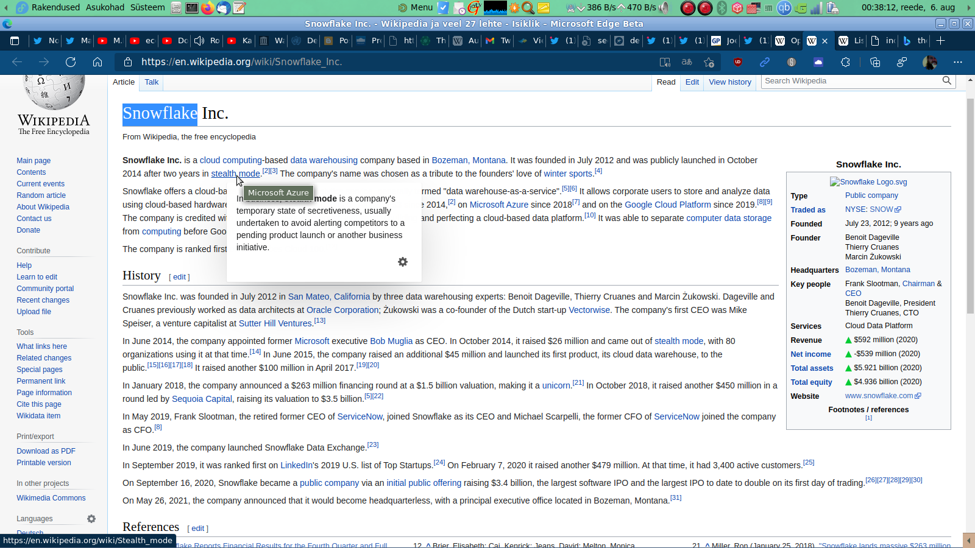Viewport: 975px width, 548px height.
Task: Close the active Snowflake Inc. tab
Action: pos(825,41)
